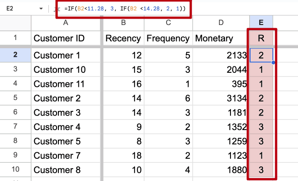Click Frequency value 6 for Customer 2
The width and height of the screenshot is (298, 181).
168,98
